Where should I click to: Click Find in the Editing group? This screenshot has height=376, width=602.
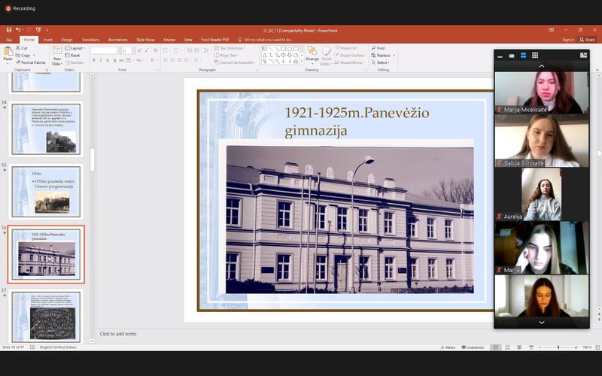380,47
